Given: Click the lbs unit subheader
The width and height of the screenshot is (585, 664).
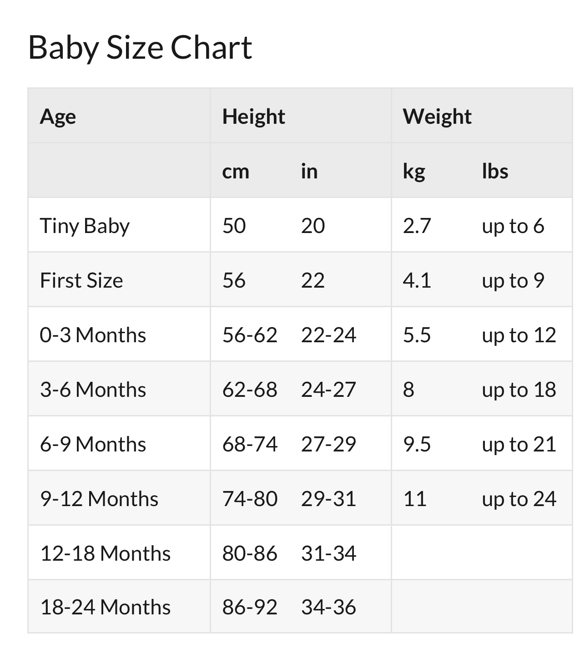Looking at the screenshot, I should 495,172.
